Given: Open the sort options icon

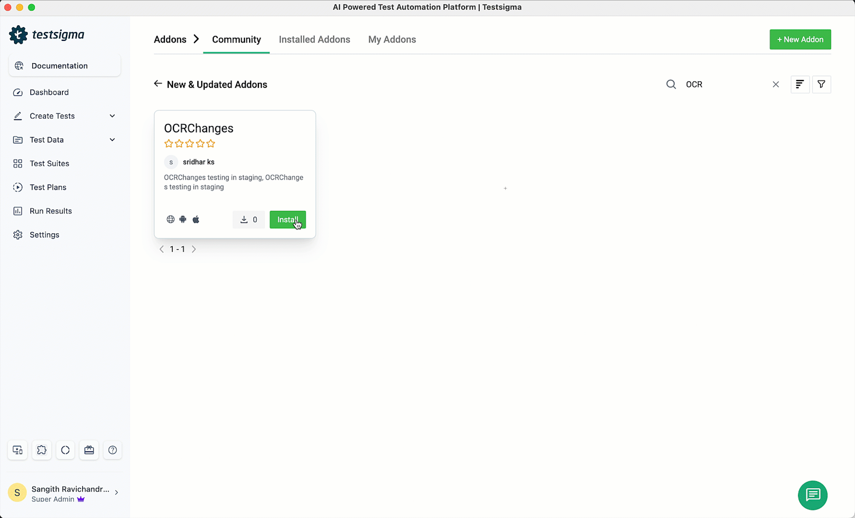Looking at the screenshot, I should 800,84.
